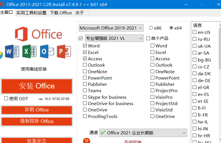Check OneNote under 单个产品
The image size is (221, 143).
(x=152, y=71)
